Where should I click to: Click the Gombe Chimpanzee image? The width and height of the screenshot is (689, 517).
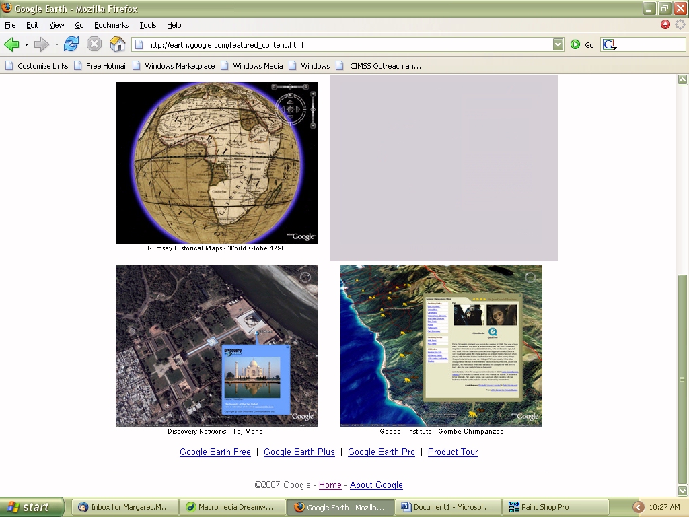click(x=441, y=346)
